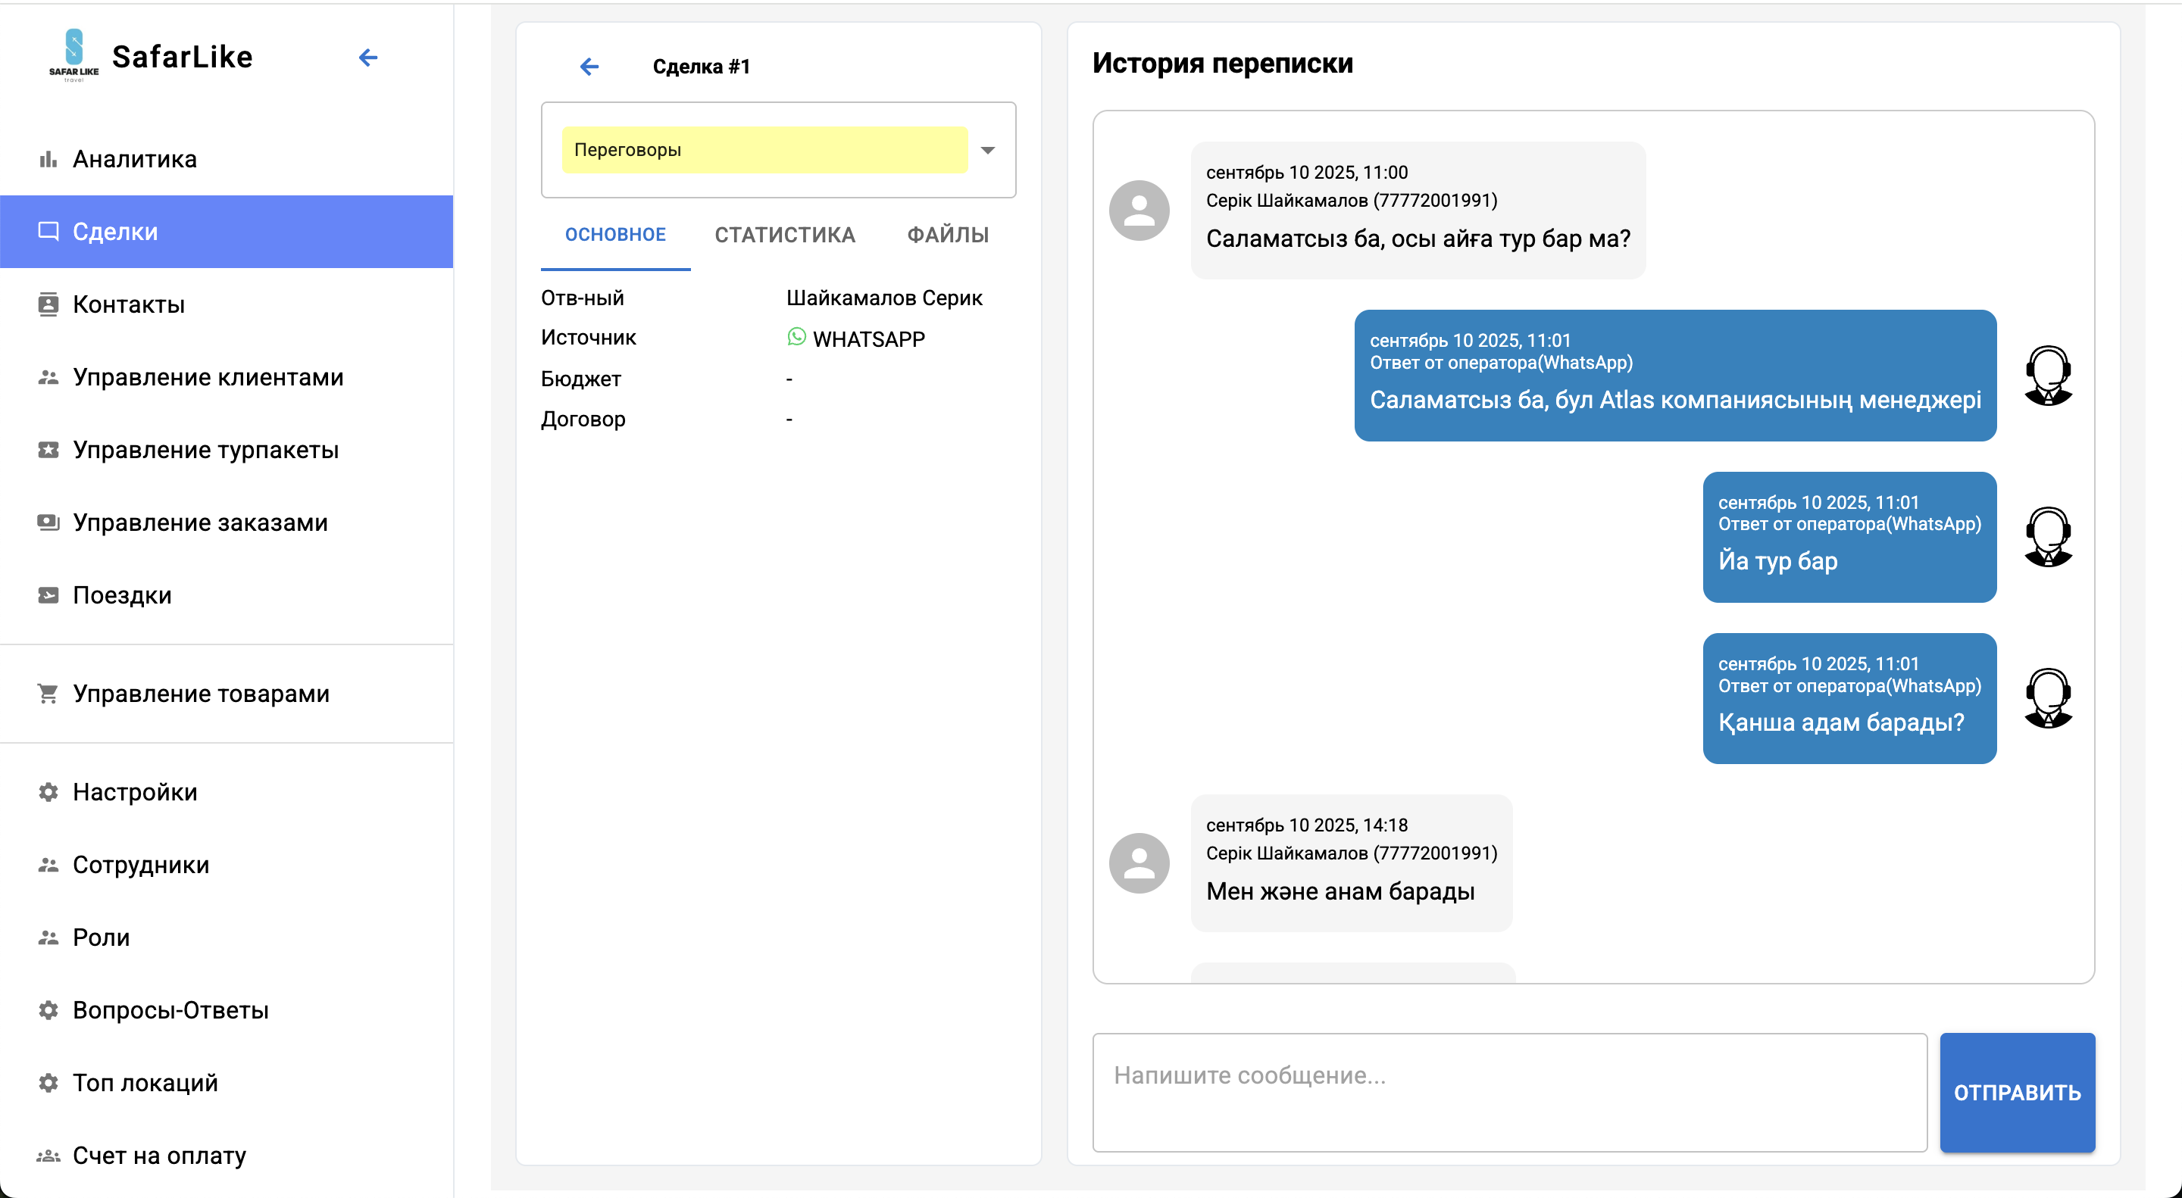Viewport: 2182px width, 1198px height.
Task: Collapse the sidebar with the blue arrow
Action: tap(367, 58)
